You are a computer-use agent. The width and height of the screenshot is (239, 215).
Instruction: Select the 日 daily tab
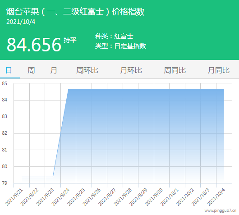tap(9, 70)
